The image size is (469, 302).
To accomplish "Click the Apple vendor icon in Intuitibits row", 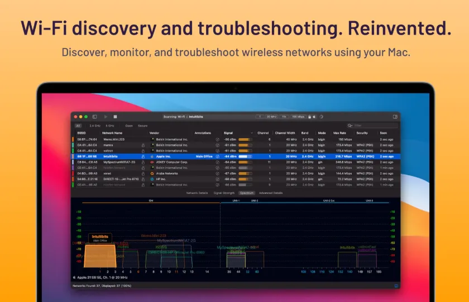I will (152, 157).
